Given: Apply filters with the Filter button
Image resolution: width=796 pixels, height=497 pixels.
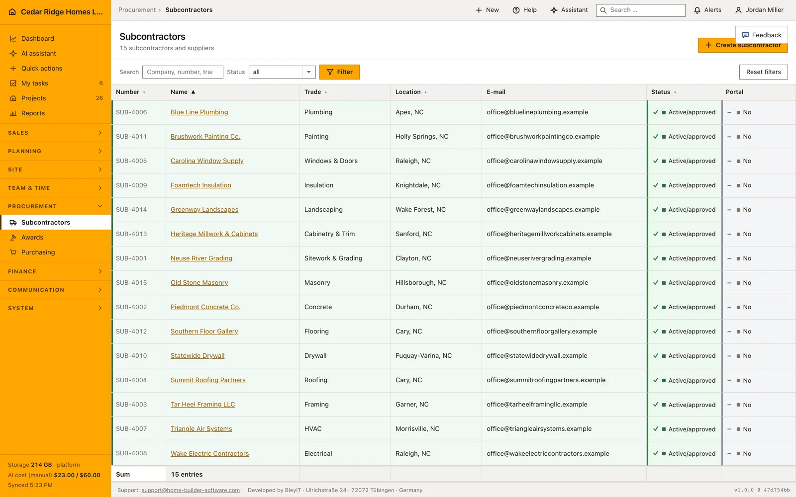Looking at the screenshot, I should coord(339,72).
